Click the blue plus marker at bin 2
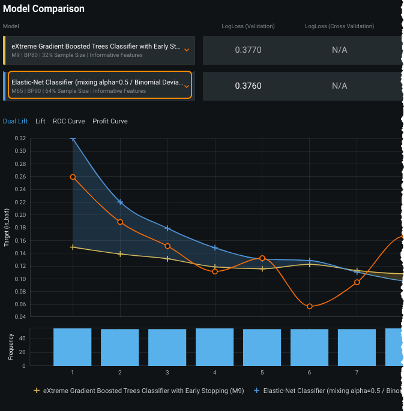Viewport: 404px width, 411px height. [x=120, y=202]
